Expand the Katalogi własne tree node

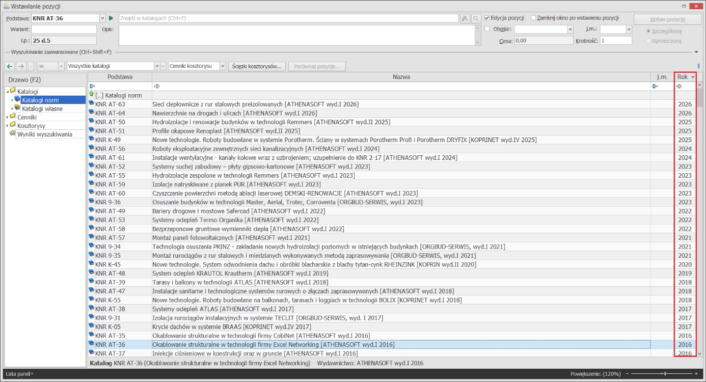[12, 108]
